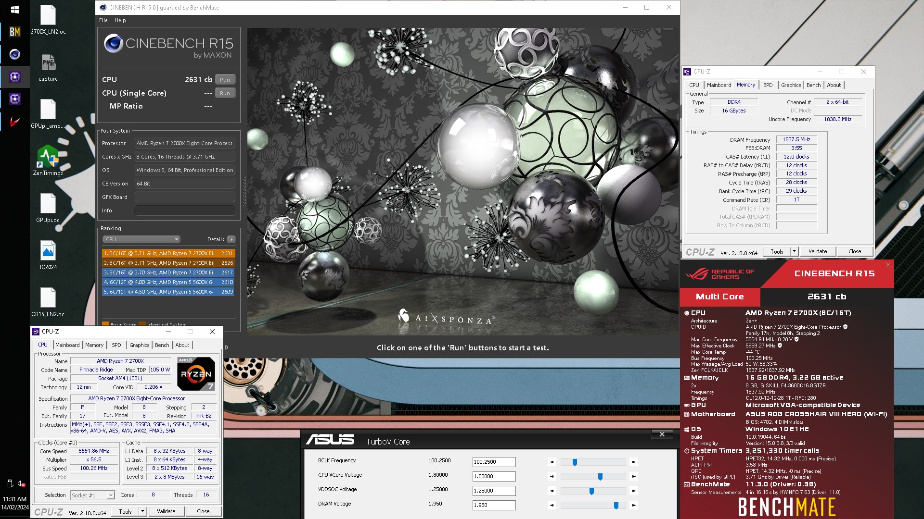Select ranking row 1 scoring 2631
Viewport: 924px width, 519px height.
click(x=168, y=253)
